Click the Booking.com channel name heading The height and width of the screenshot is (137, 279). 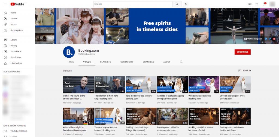pyautogui.click(x=89, y=51)
